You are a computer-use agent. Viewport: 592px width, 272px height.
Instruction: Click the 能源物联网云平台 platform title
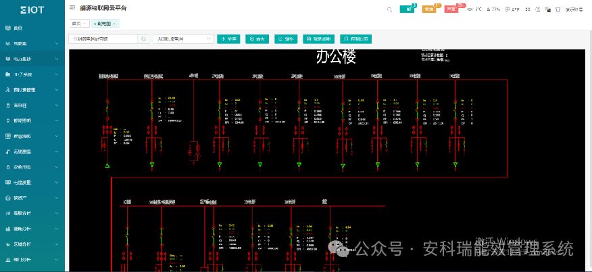point(103,8)
